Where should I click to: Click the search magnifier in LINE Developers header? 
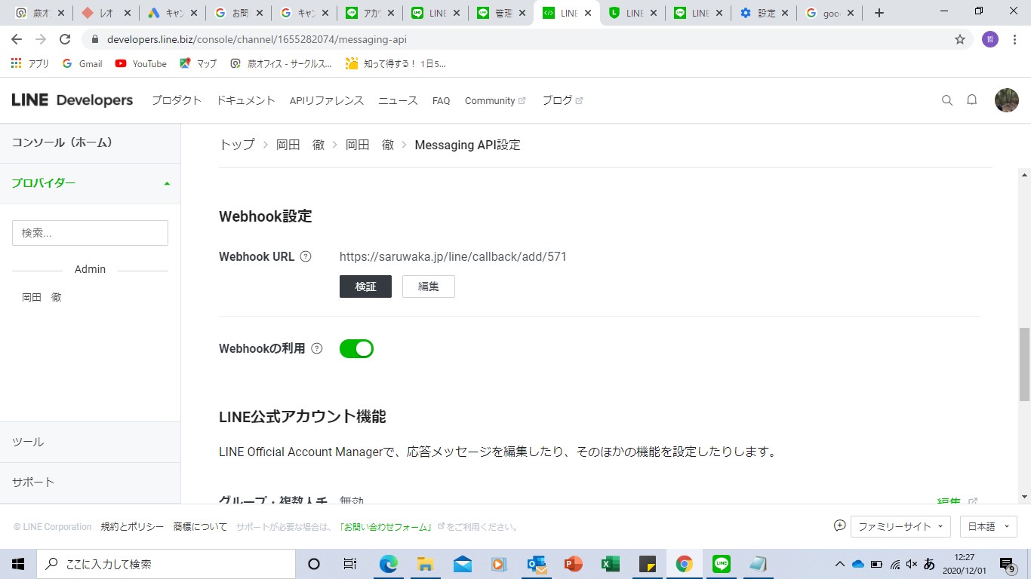(947, 100)
